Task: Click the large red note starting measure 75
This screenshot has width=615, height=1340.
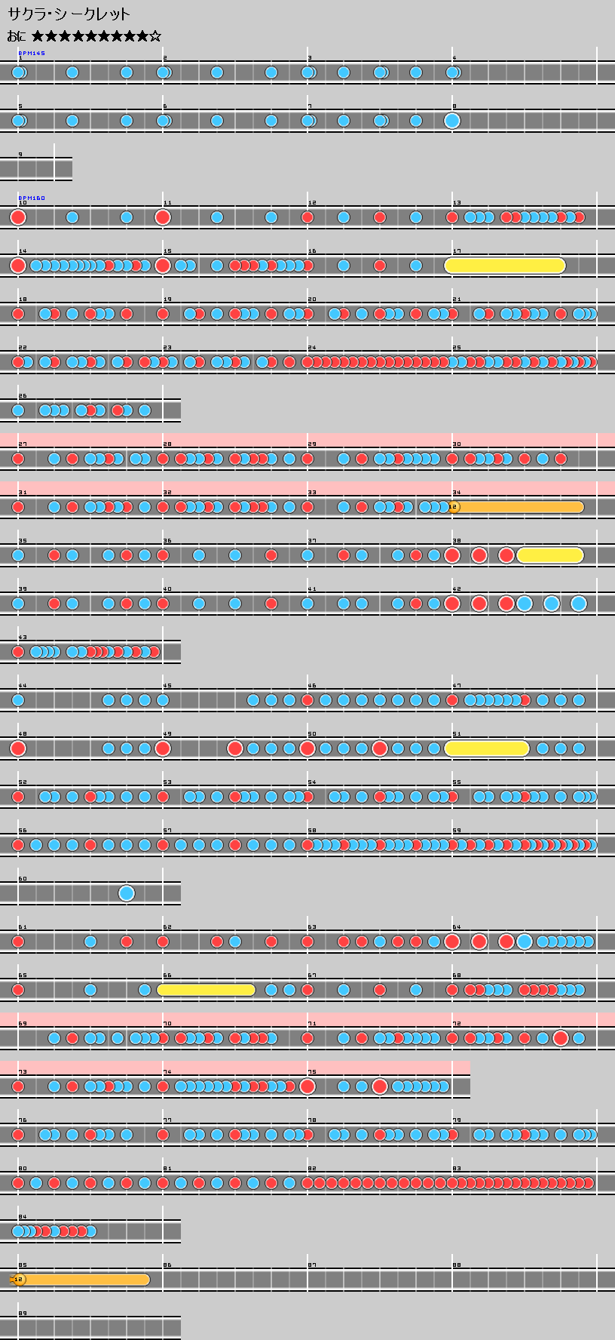Action: [307, 1086]
